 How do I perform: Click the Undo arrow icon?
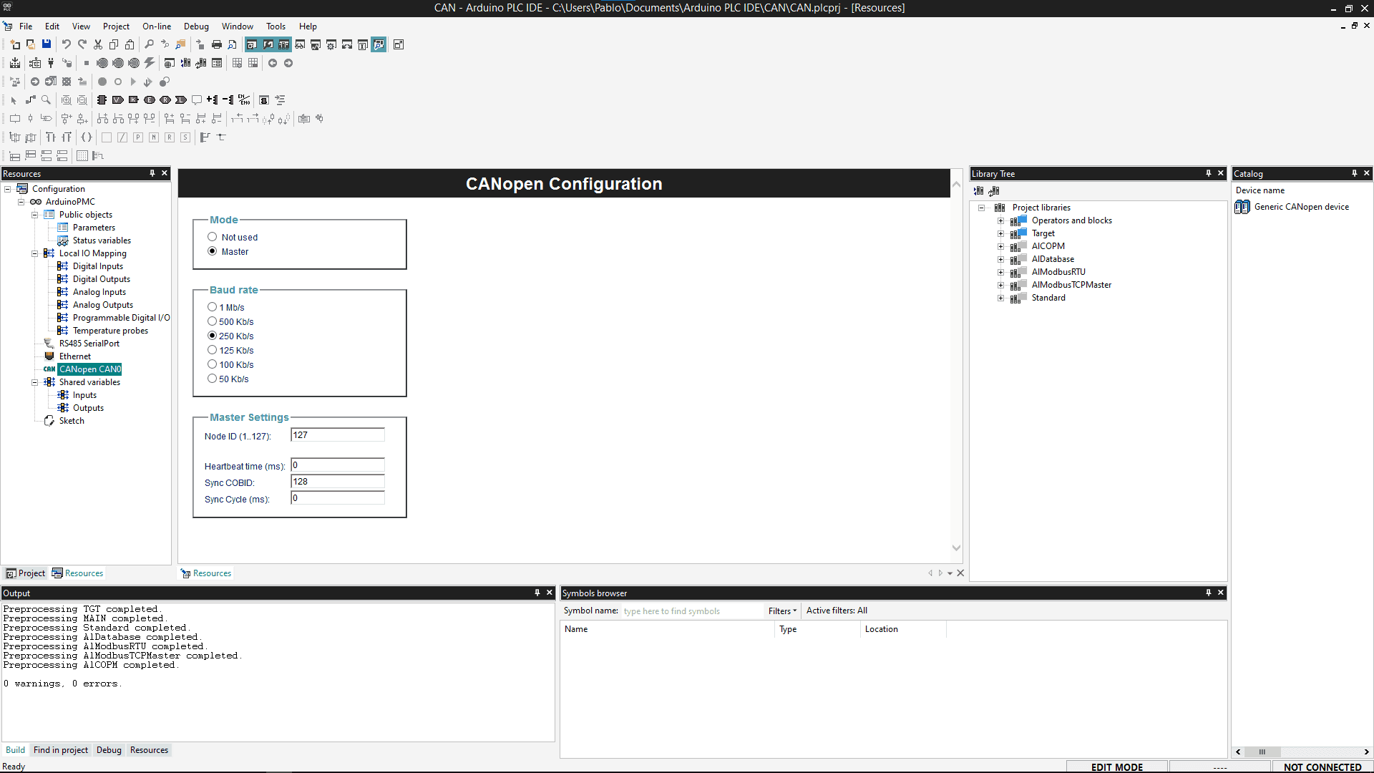pos(66,44)
